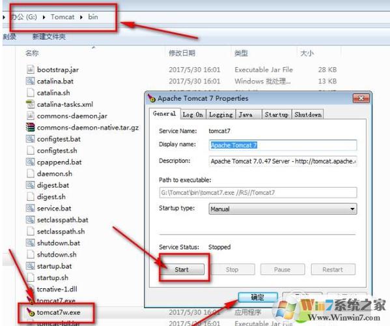Expand the G: drive breadcrumb arrow

[x=44, y=17]
